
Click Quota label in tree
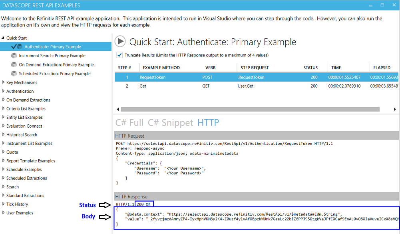(x=12, y=152)
